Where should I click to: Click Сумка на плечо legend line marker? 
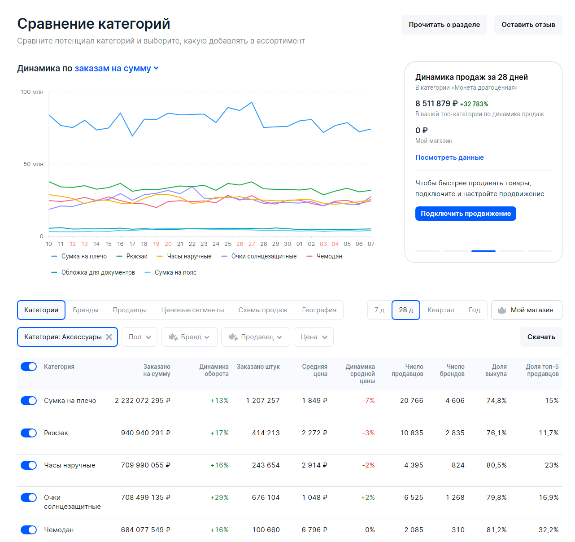pos(54,256)
